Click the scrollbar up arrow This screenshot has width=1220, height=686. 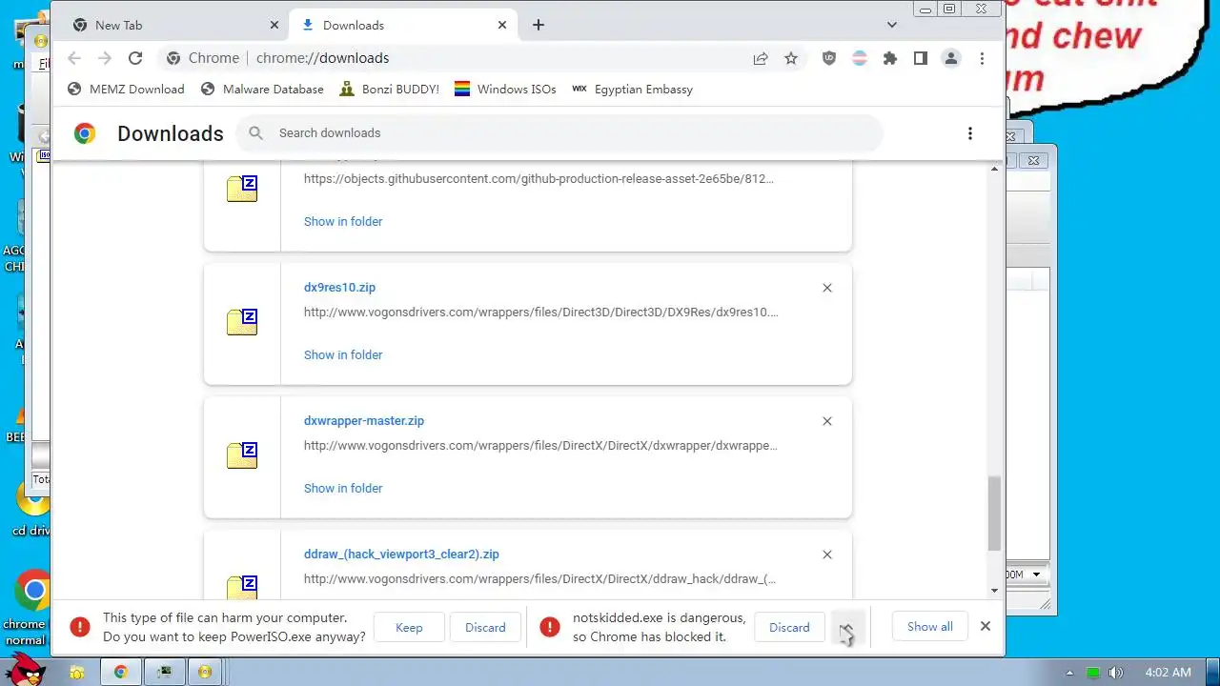pyautogui.click(x=994, y=169)
